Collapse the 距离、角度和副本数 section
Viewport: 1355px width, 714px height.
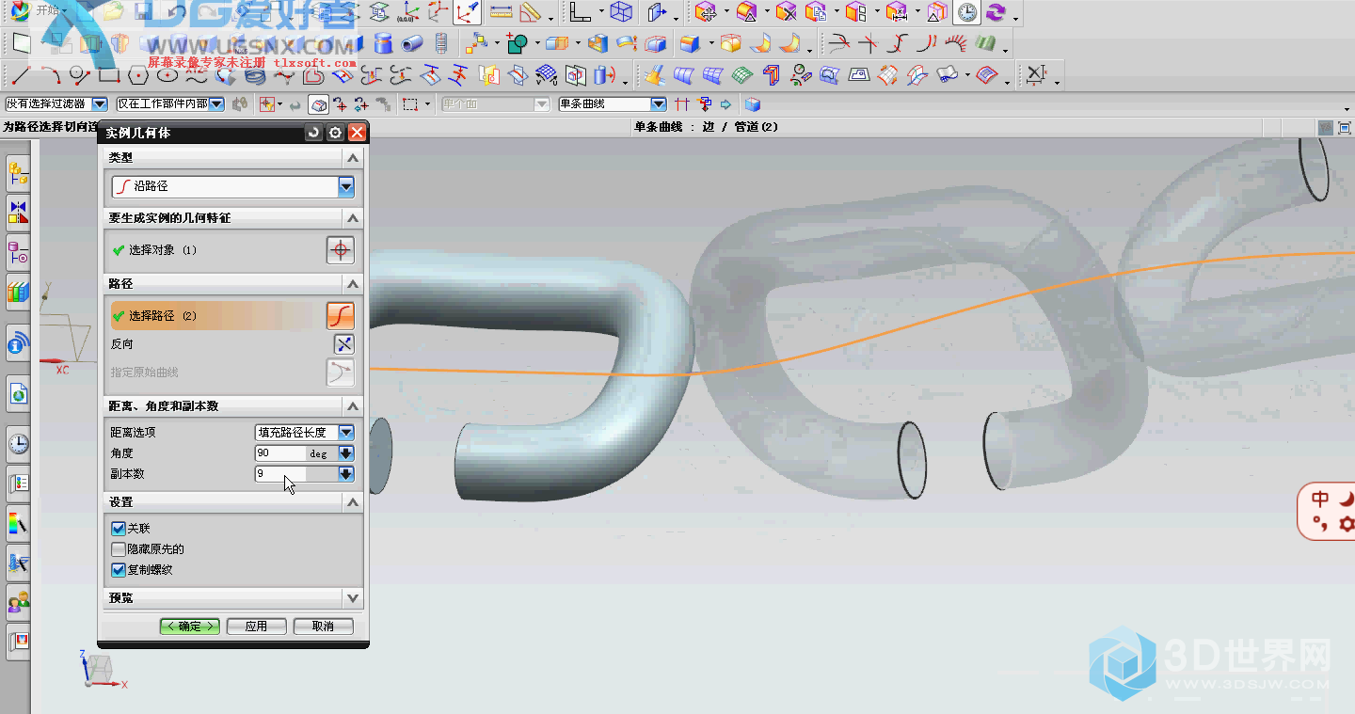[353, 406]
